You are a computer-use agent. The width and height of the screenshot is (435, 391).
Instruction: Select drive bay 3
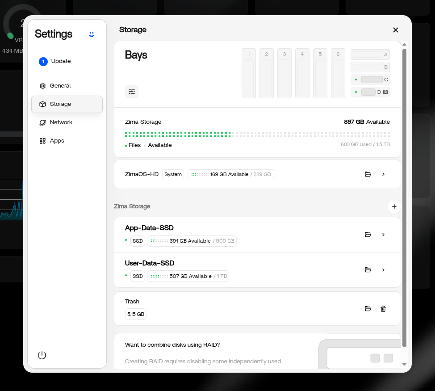click(284, 73)
